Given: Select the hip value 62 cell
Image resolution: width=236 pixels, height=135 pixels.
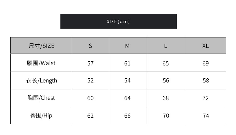Looking at the screenshot, I should tap(90, 116).
